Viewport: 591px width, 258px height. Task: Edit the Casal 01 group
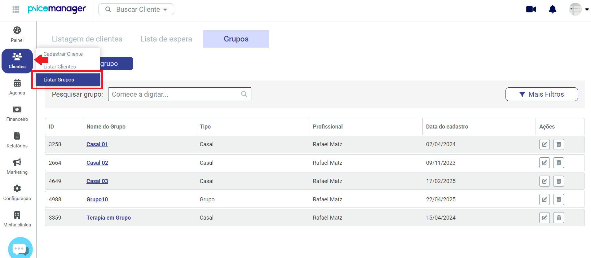[x=544, y=144]
